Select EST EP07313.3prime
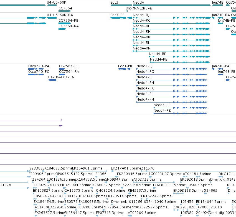The width and height of the screenshot is (236, 217). pos(97,216)
